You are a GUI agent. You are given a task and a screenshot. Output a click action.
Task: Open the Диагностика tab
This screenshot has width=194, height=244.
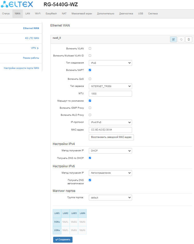pos(126,14)
